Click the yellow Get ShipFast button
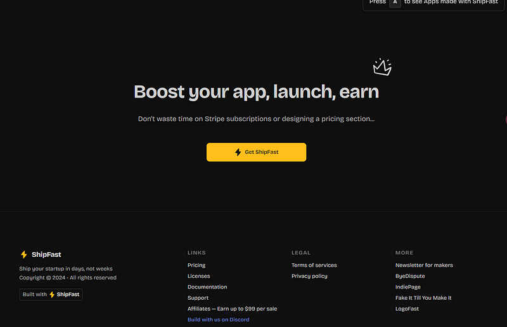 tap(256, 152)
